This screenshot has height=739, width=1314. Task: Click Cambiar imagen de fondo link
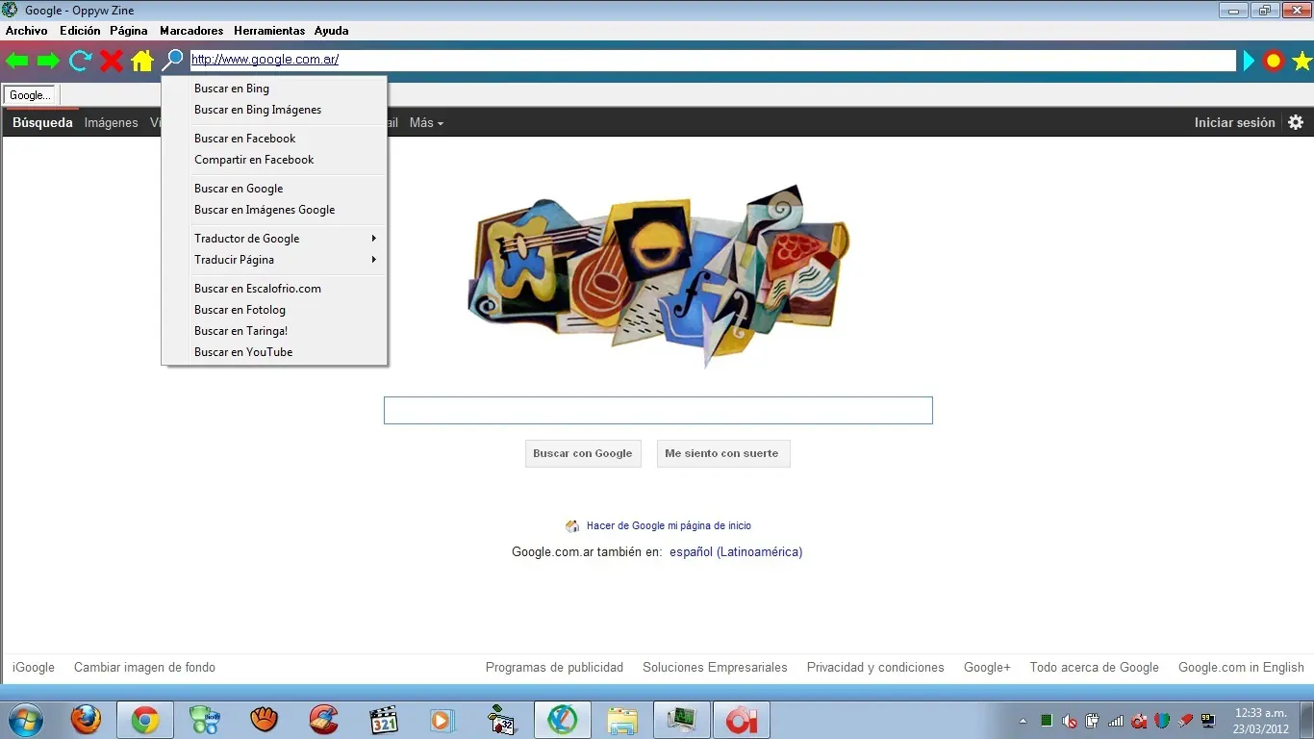click(144, 667)
